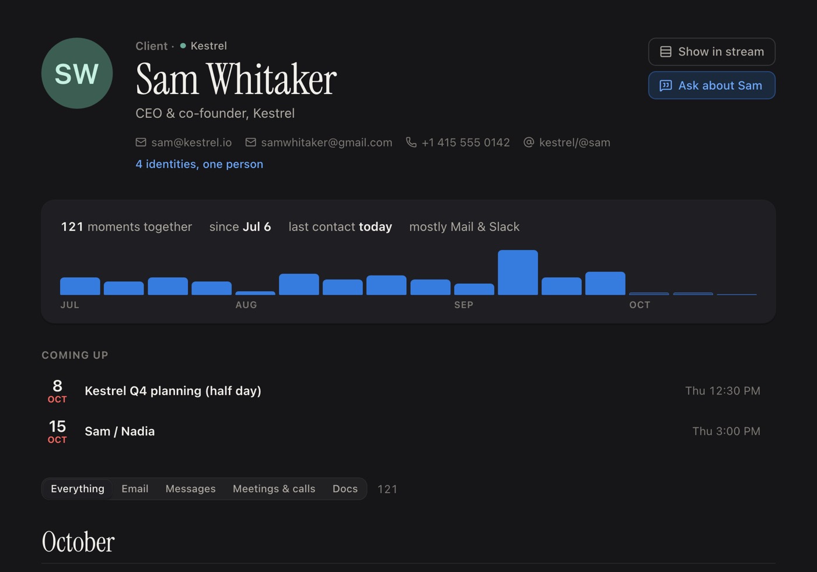This screenshot has width=817, height=572.
Task: Click the stream icon in Show in stream
Action: (665, 52)
